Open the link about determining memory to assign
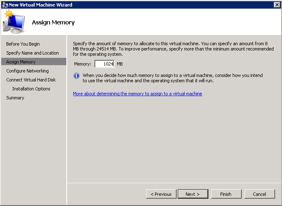The image size is (282, 206). [137, 94]
